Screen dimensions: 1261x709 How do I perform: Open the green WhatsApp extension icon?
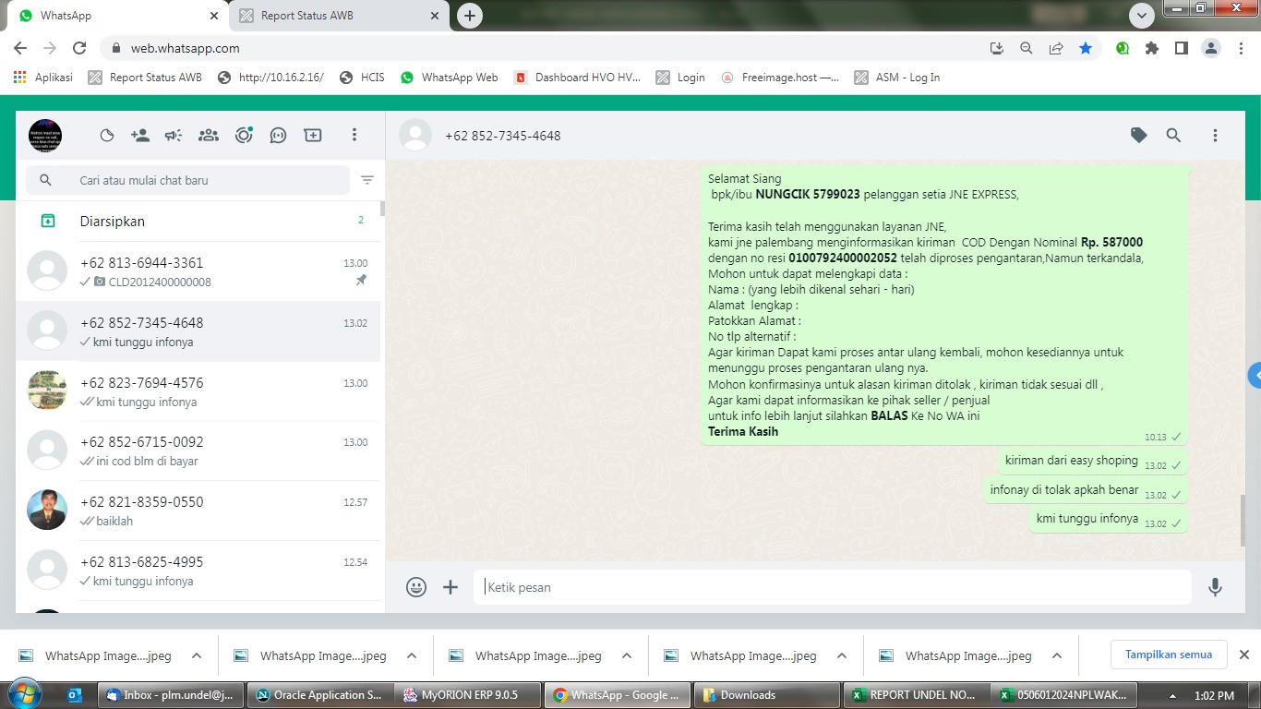point(1123,48)
